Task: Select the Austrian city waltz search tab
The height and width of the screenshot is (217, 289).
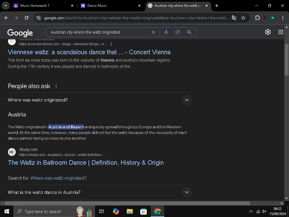Action: [x=178, y=6]
